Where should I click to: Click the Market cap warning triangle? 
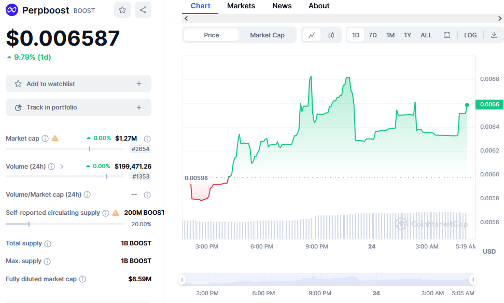[x=55, y=139]
